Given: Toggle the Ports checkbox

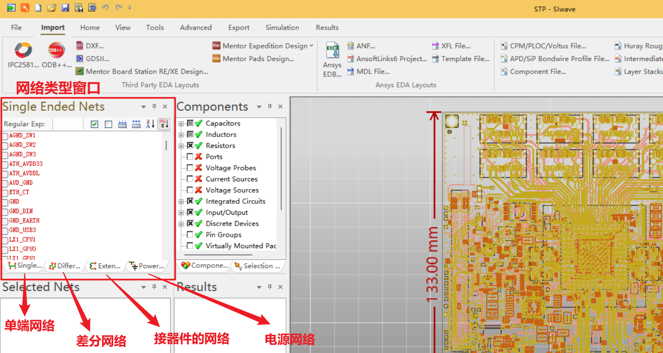Looking at the screenshot, I should click(x=190, y=157).
